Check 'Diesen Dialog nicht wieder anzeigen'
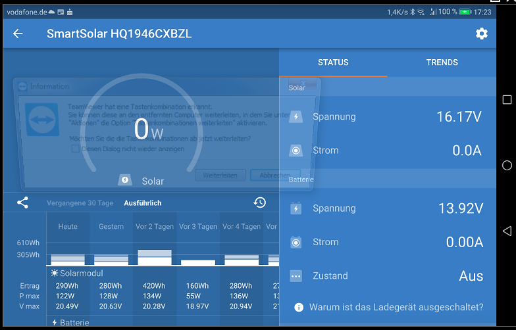 pos(75,149)
